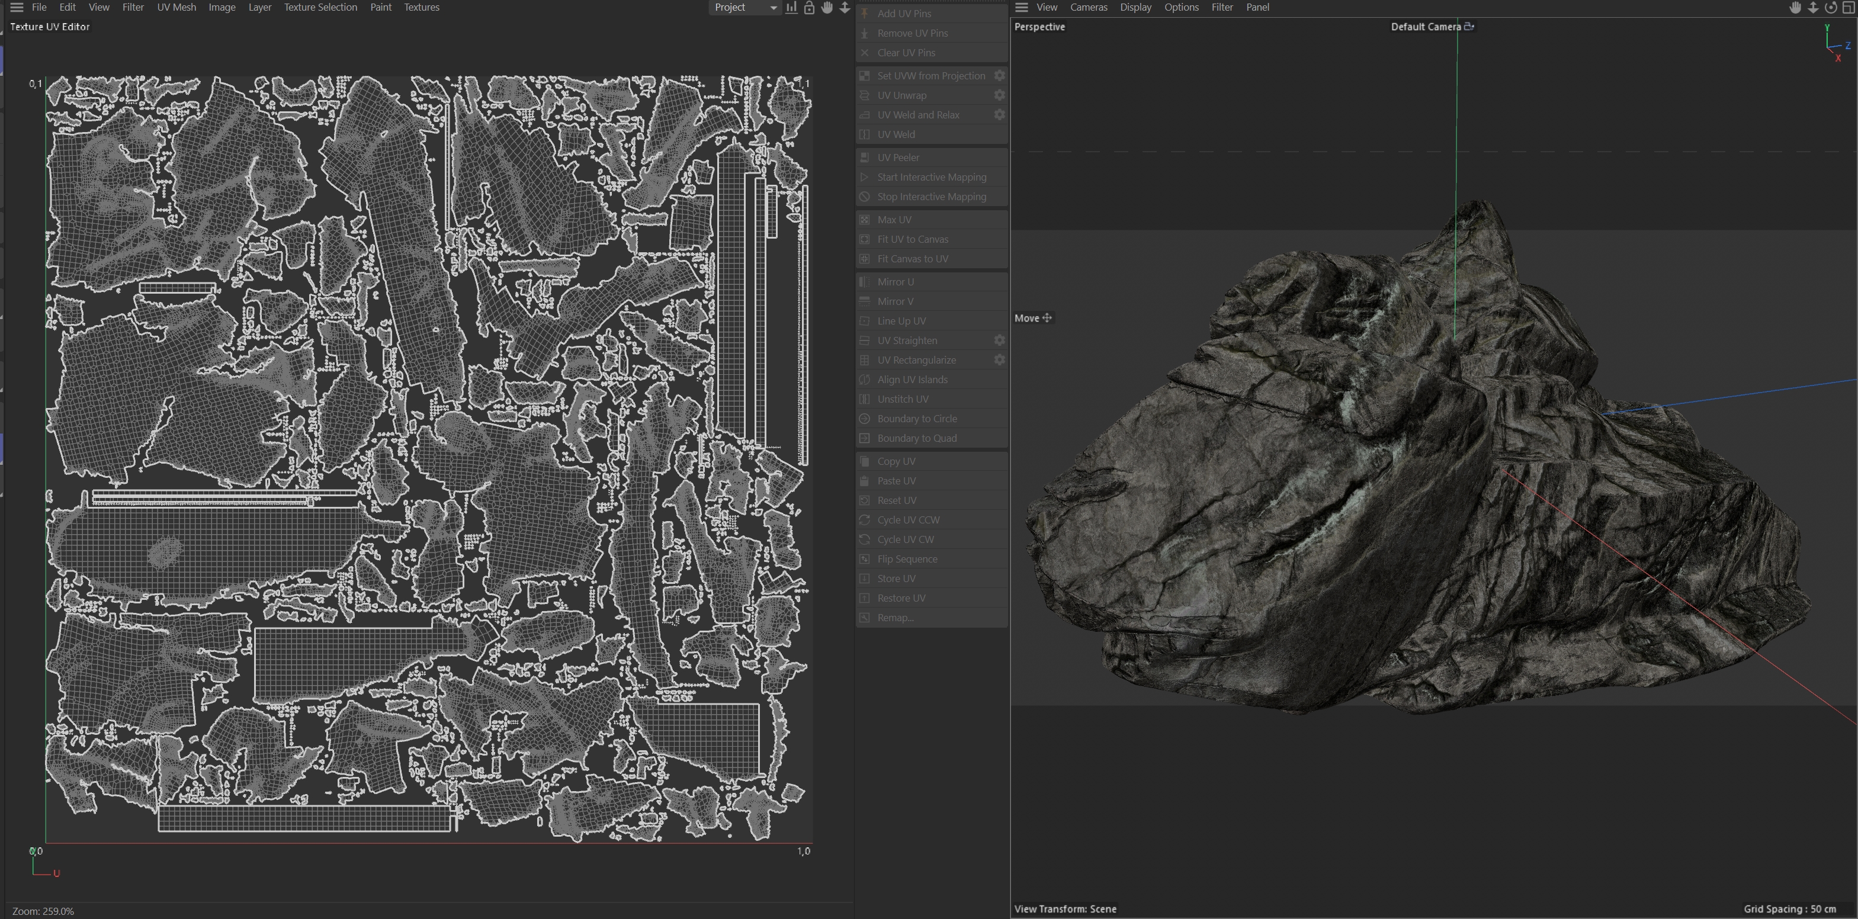The image size is (1858, 919).
Task: Click the orbit camera icon in Perspective viewport
Action: pos(1831,7)
